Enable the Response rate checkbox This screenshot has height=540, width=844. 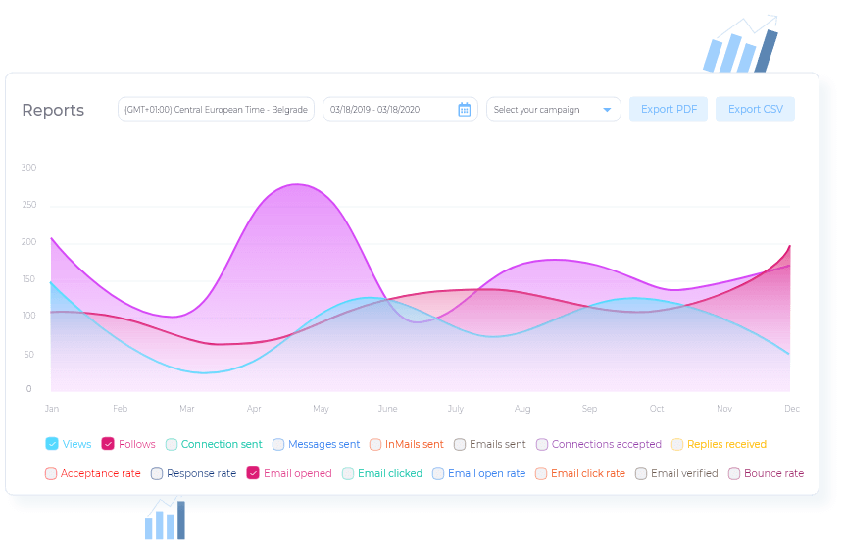(157, 473)
